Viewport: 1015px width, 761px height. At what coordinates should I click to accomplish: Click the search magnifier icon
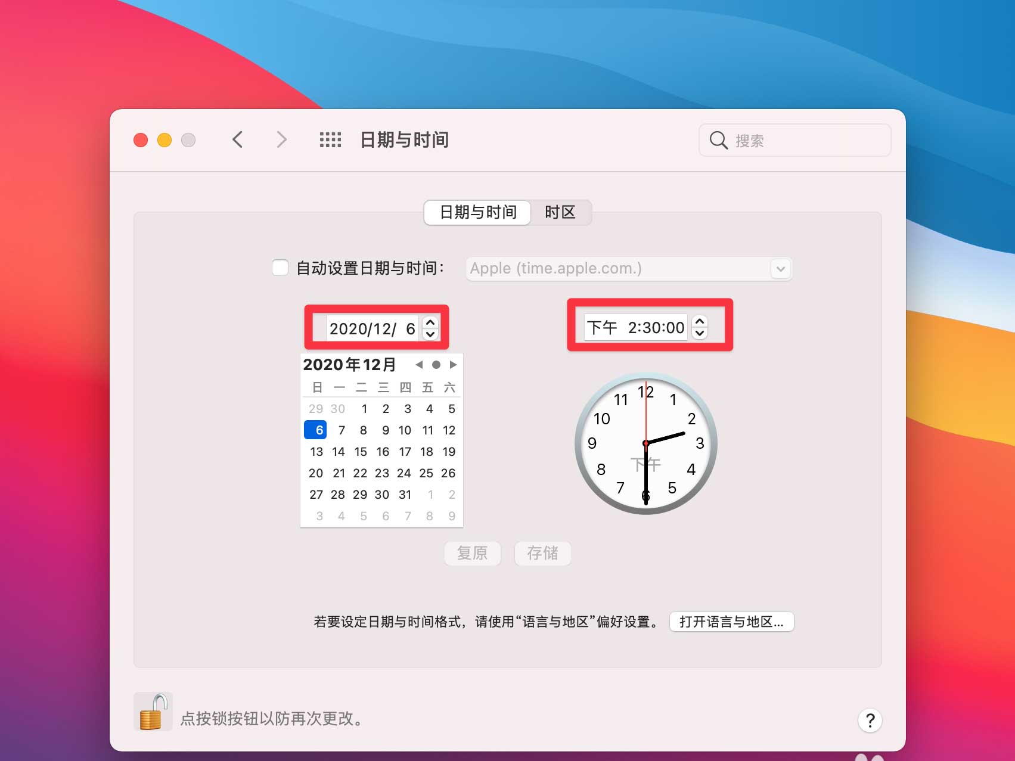coord(719,141)
